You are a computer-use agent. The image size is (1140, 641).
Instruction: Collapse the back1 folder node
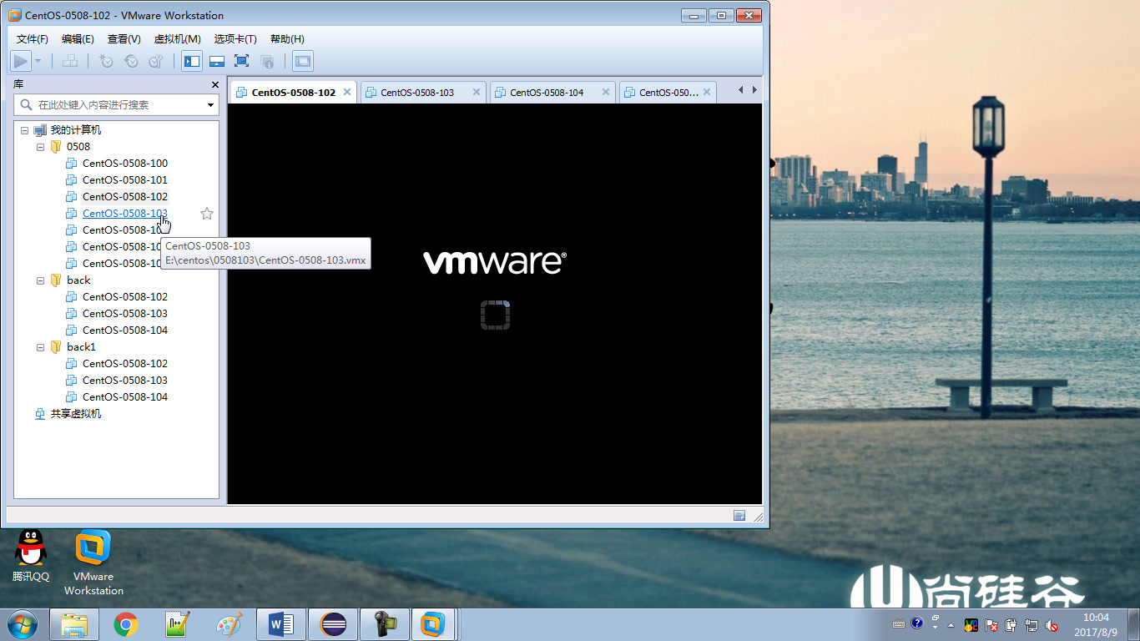[40, 347]
